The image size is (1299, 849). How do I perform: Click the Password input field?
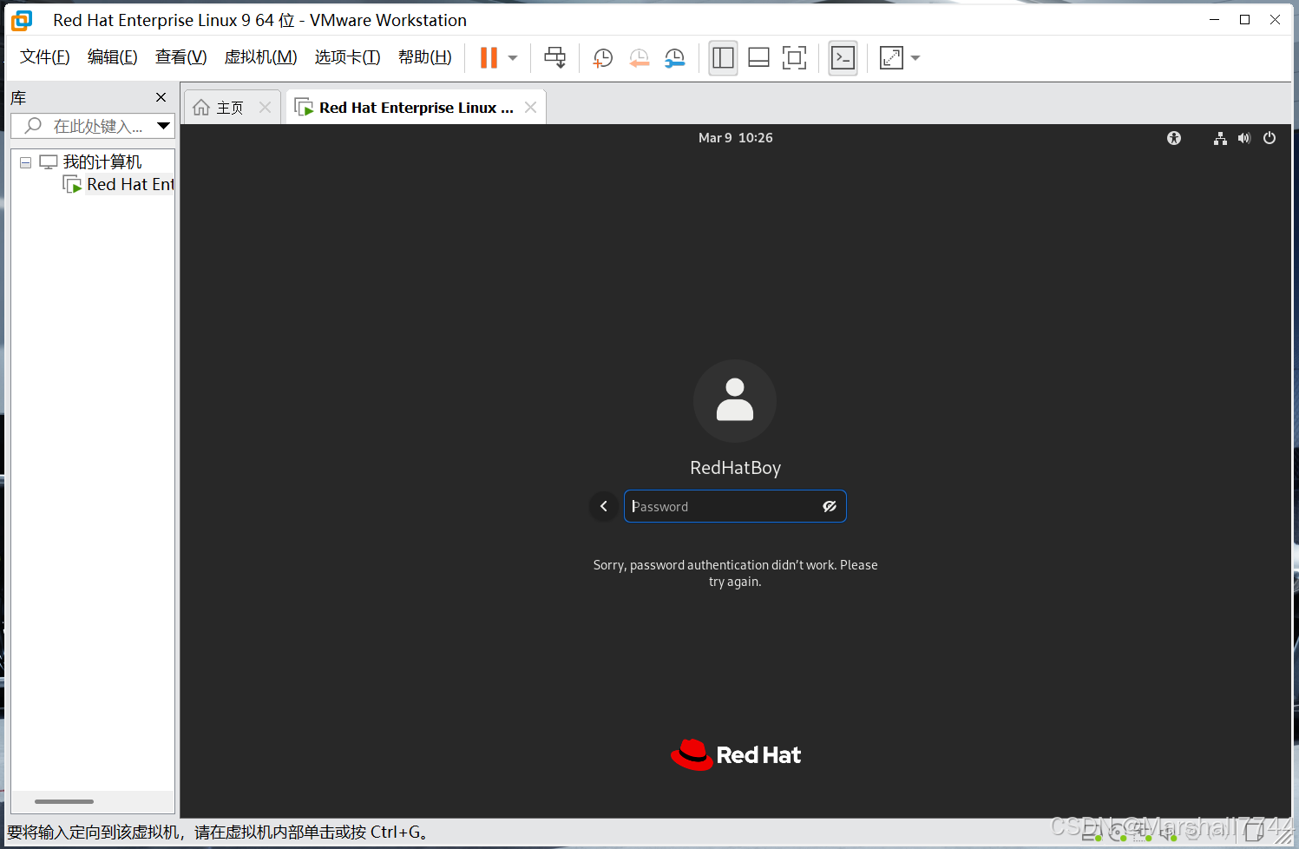coord(729,506)
